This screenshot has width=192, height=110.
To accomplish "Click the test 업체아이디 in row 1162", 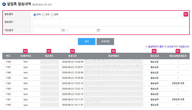I will 26,94.
